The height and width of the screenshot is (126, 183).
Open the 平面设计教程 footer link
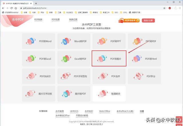point(82,115)
